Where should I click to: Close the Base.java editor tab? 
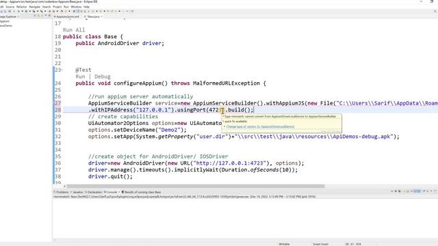coord(101,16)
